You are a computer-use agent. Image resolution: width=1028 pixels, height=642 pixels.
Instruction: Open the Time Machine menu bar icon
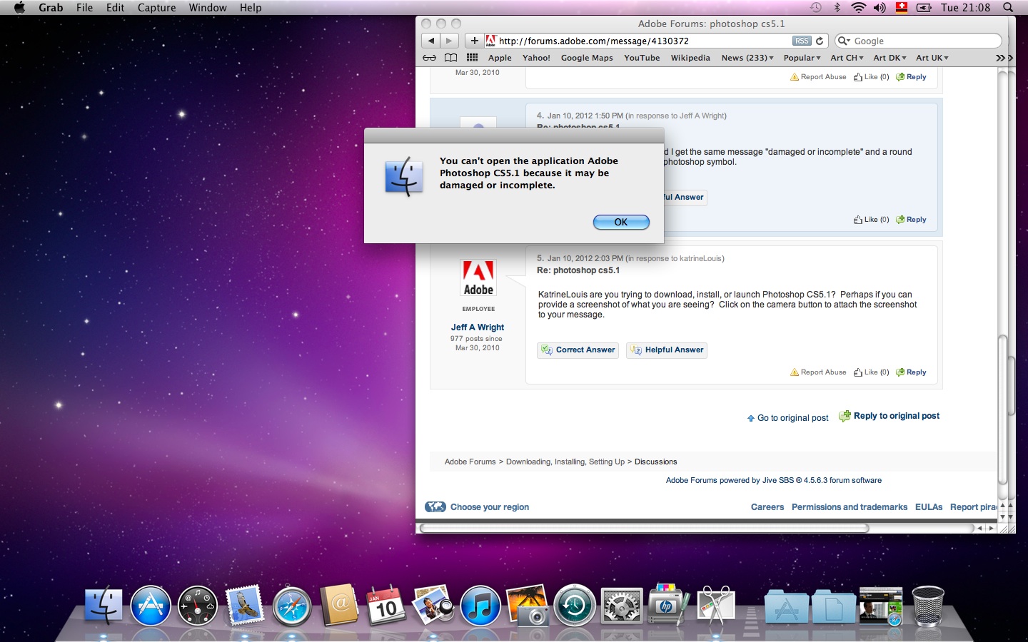tap(816, 8)
